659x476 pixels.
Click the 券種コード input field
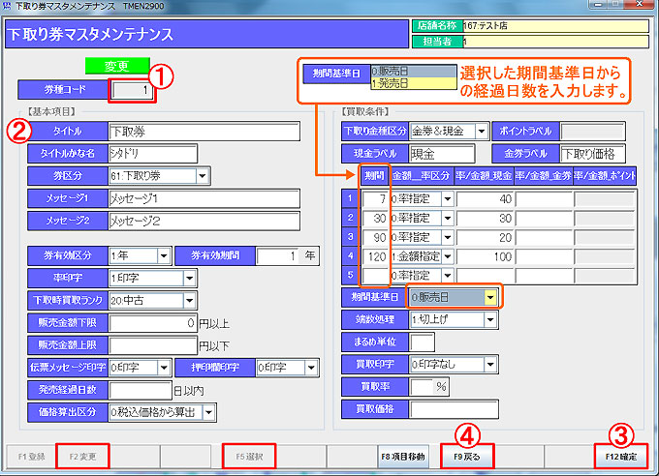click(x=132, y=90)
